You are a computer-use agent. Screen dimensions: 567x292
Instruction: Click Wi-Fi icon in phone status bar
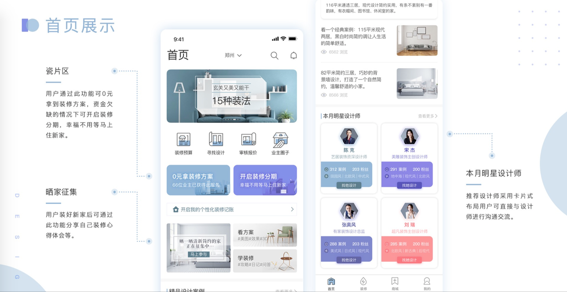tap(283, 38)
